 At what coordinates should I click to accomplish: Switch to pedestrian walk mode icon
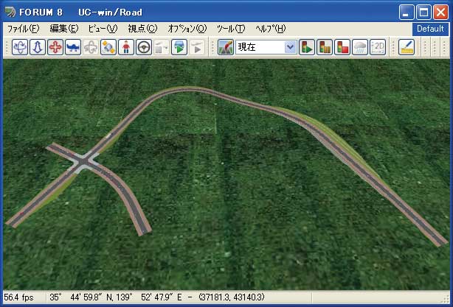click(126, 47)
